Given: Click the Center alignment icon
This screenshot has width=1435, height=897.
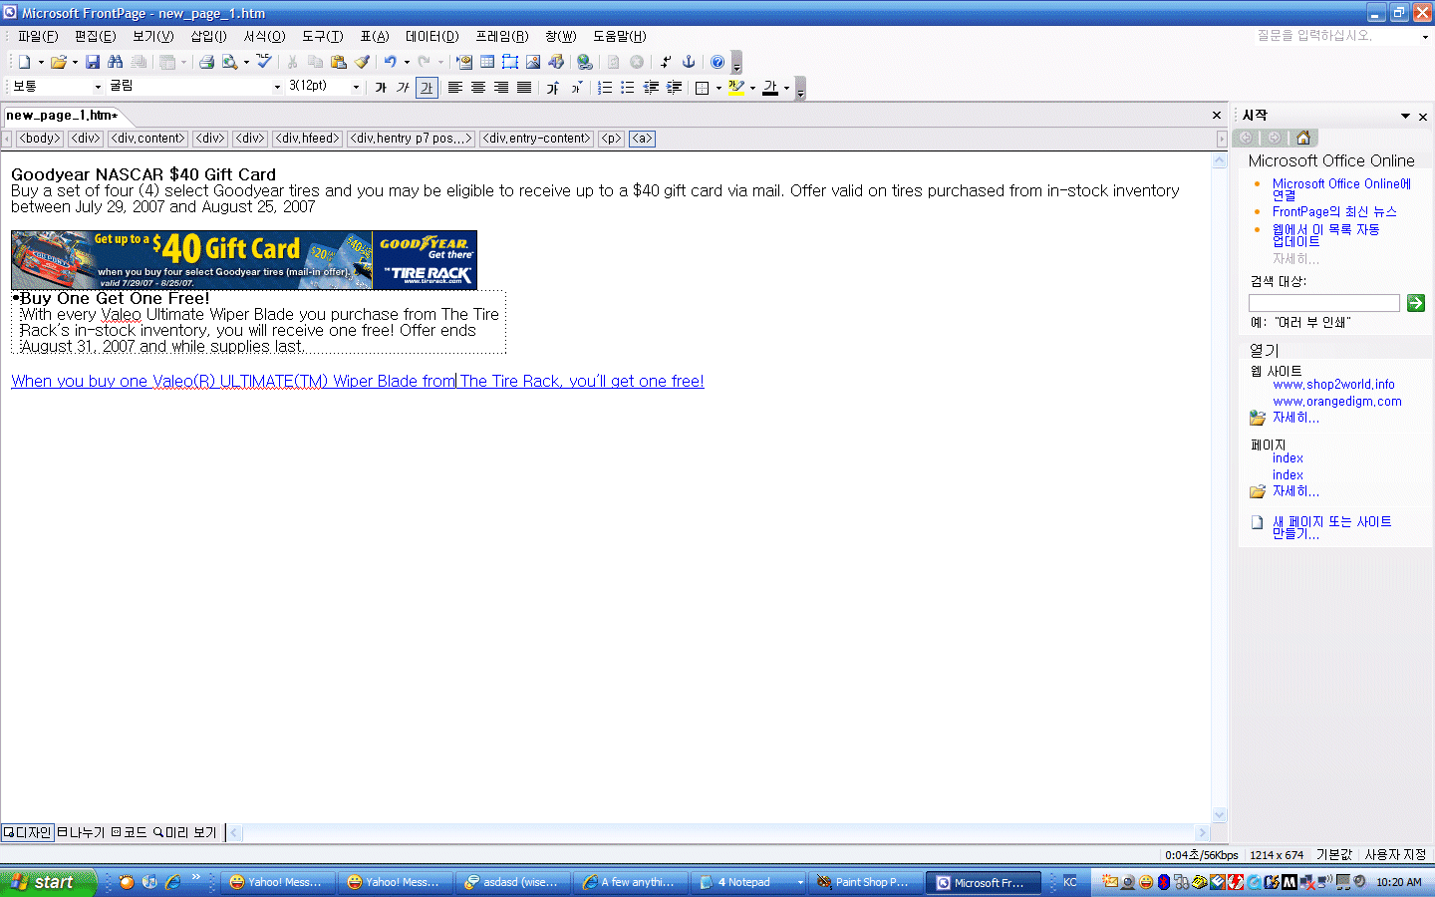Looking at the screenshot, I should (x=478, y=88).
